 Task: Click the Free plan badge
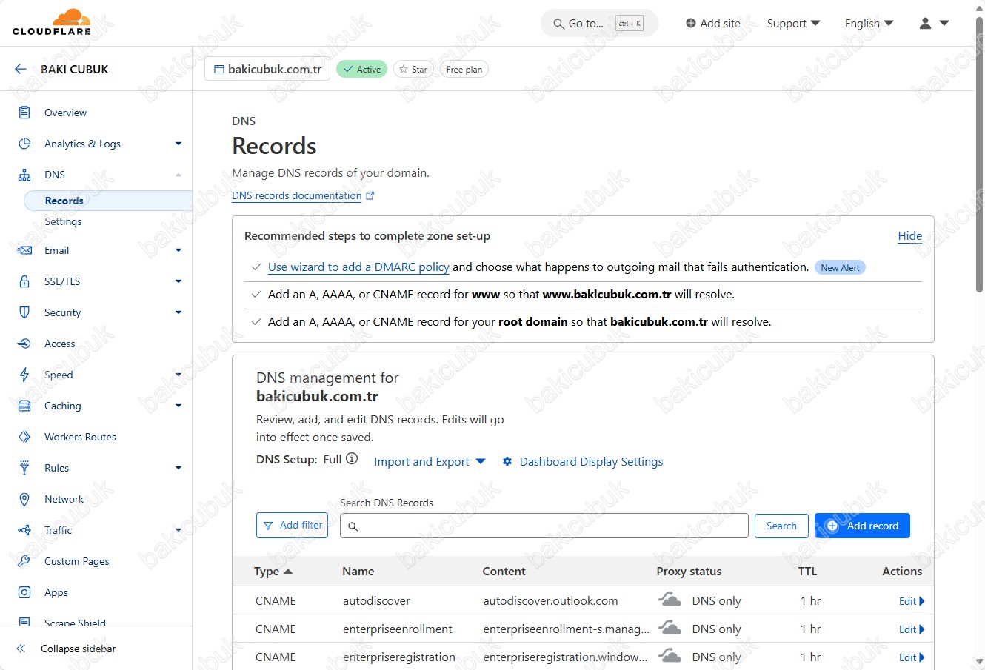pyautogui.click(x=464, y=69)
